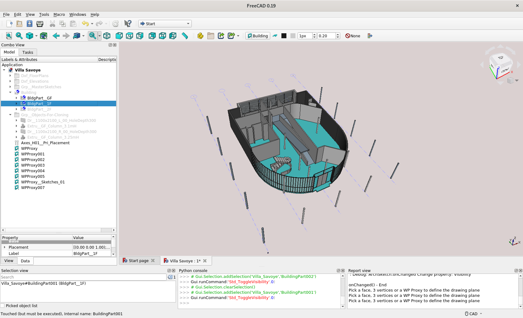Image resolution: width=523 pixels, height=318 pixels.
Task: Click the View property tab
Action: (9, 261)
